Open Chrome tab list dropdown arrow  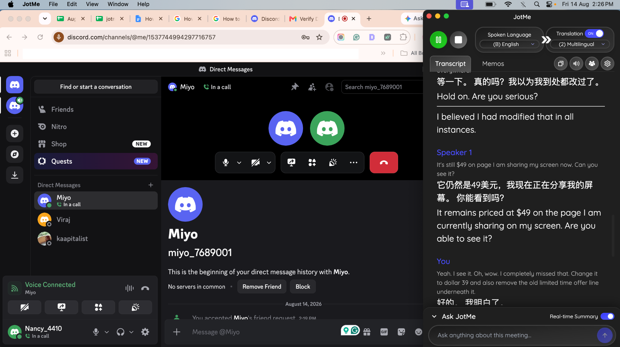coord(45,18)
